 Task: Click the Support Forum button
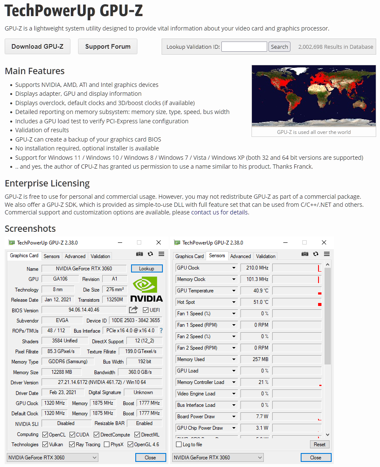point(108,47)
